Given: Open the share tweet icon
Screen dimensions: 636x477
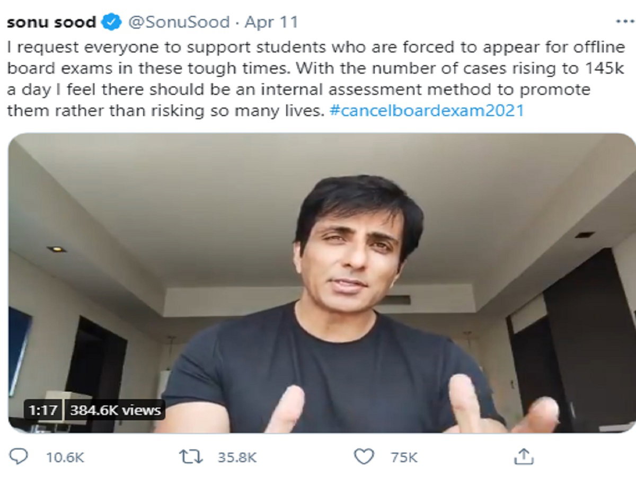Looking at the screenshot, I should coord(524,456).
